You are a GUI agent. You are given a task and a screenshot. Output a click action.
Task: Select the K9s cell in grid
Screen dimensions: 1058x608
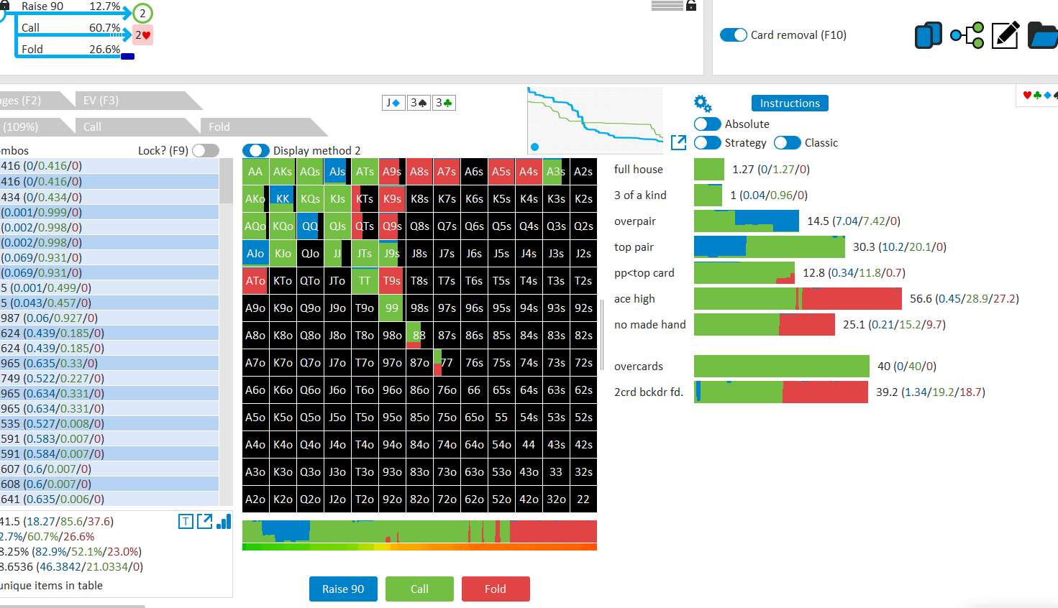pyautogui.click(x=392, y=199)
